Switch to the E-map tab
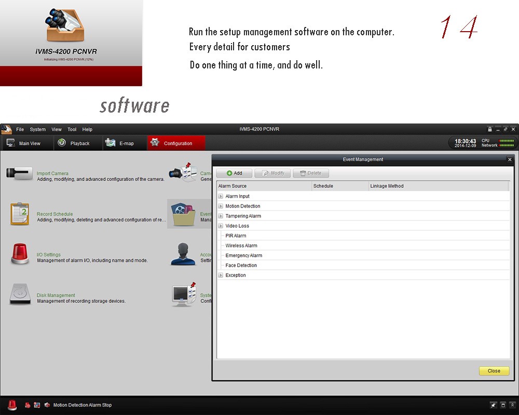Image resolution: width=519 pixels, height=415 pixels. coord(120,143)
